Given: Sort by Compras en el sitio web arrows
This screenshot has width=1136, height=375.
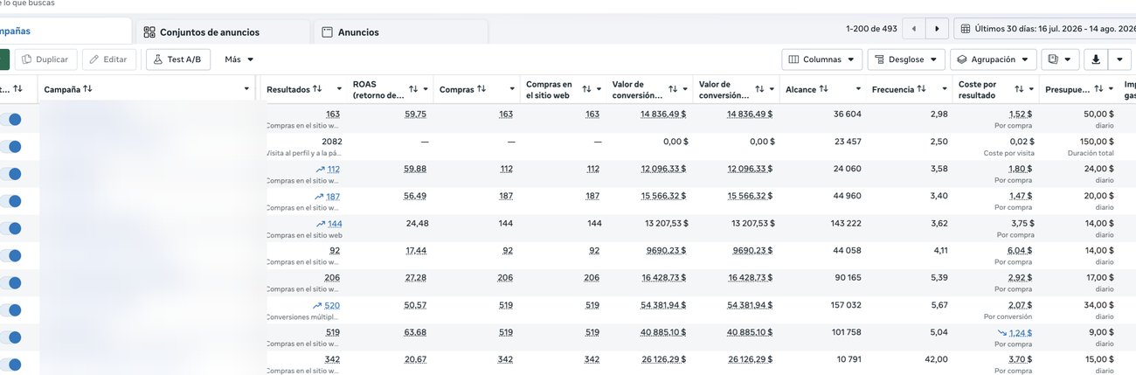Looking at the screenshot, I should [586, 89].
